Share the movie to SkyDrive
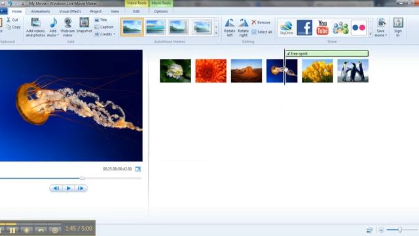 tap(286, 28)
